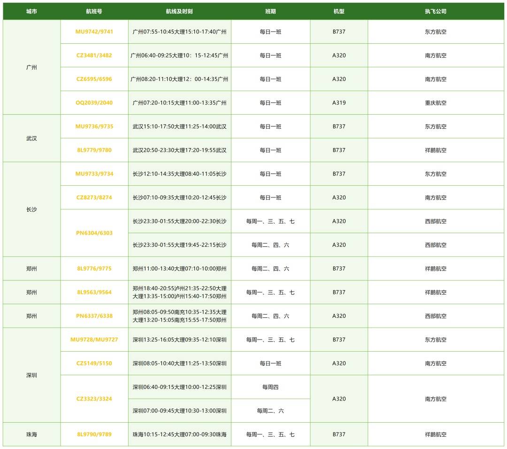Open flight link CZ3481/3482
This screenshot has height=449, width=507.
pos(94,55)
